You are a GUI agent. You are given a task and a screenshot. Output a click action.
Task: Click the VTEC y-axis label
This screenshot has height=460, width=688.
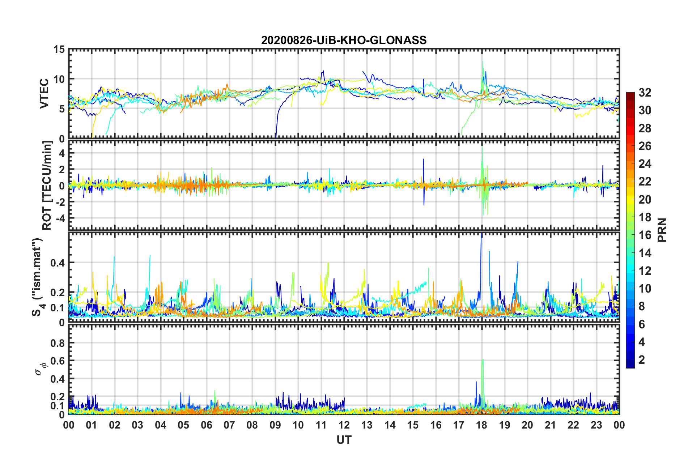tap(44, 93)
